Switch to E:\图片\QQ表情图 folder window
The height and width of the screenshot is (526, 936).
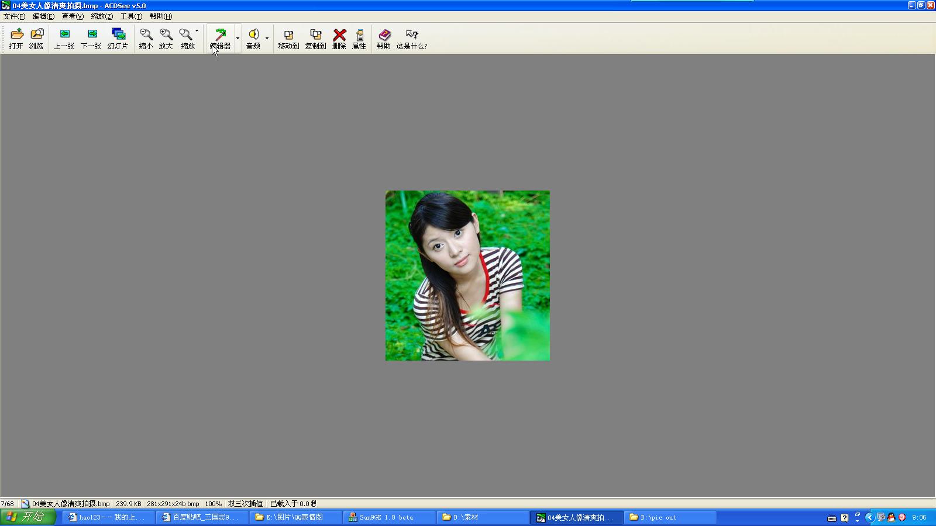[295, 517]
